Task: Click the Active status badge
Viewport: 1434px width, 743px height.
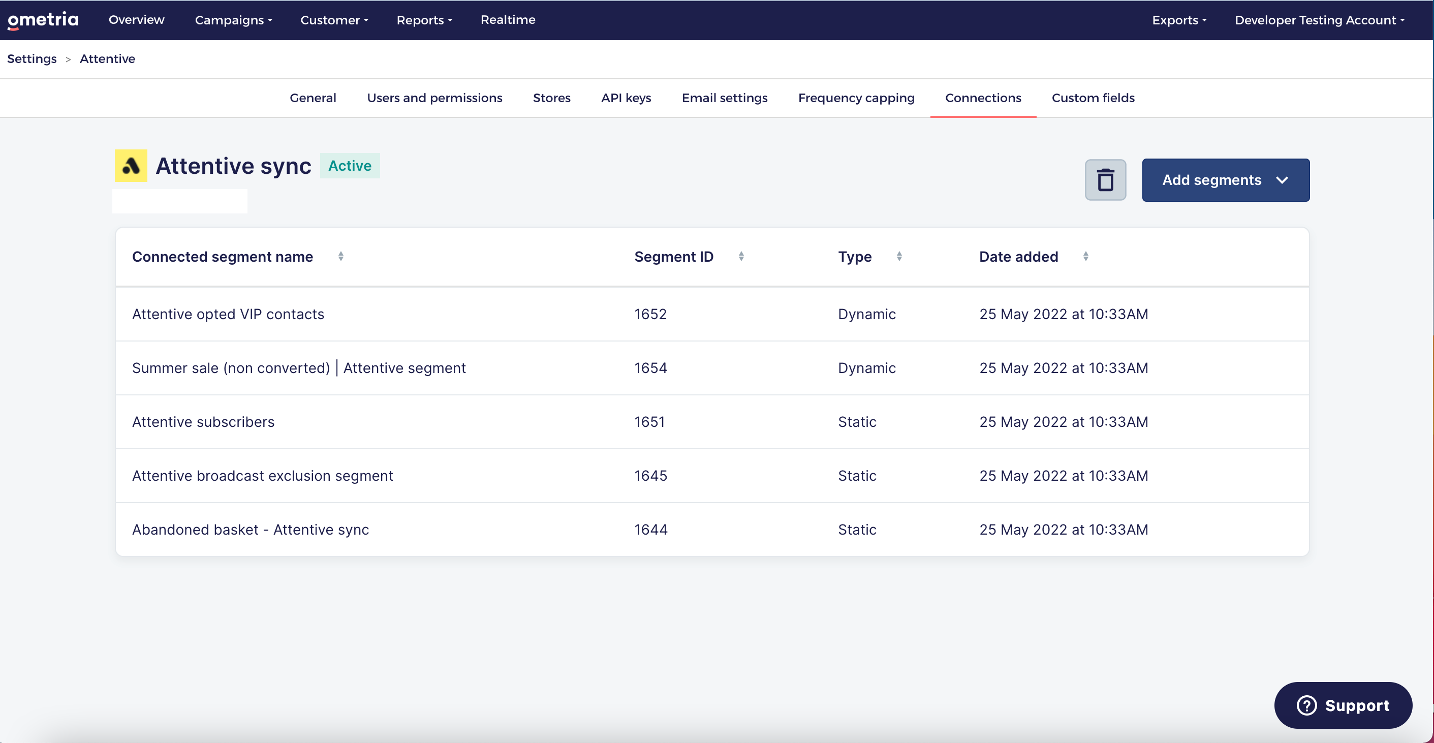Action: point(350,166)
